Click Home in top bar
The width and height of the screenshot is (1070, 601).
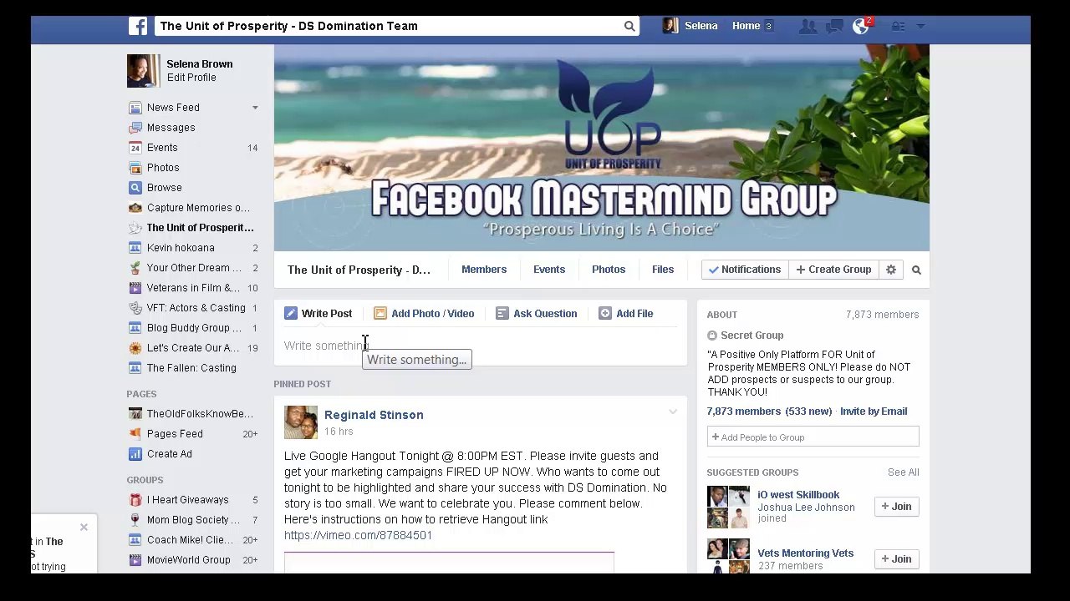click(x=746, y=26)
